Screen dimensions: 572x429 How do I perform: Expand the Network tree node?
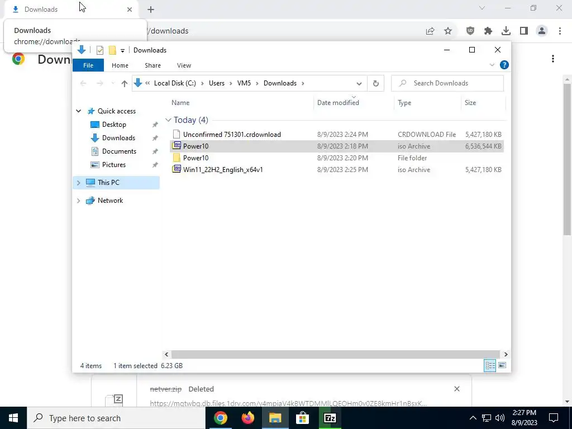click(x=78, y=201)
